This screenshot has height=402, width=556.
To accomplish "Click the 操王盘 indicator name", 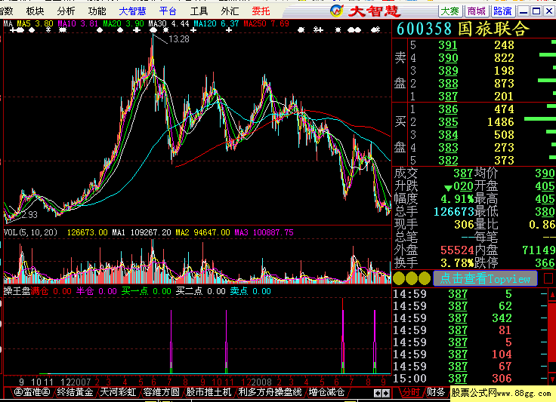I will [17, 291].
